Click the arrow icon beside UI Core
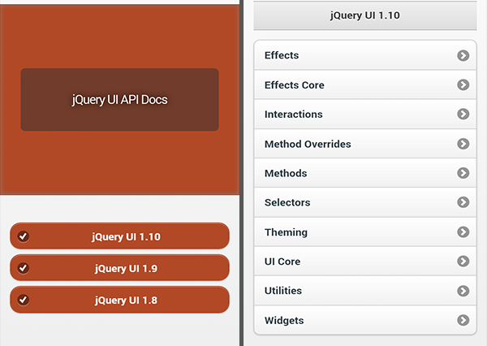Image resolution: width=487 pixels, height=346 pixels. tap(463, 262)
